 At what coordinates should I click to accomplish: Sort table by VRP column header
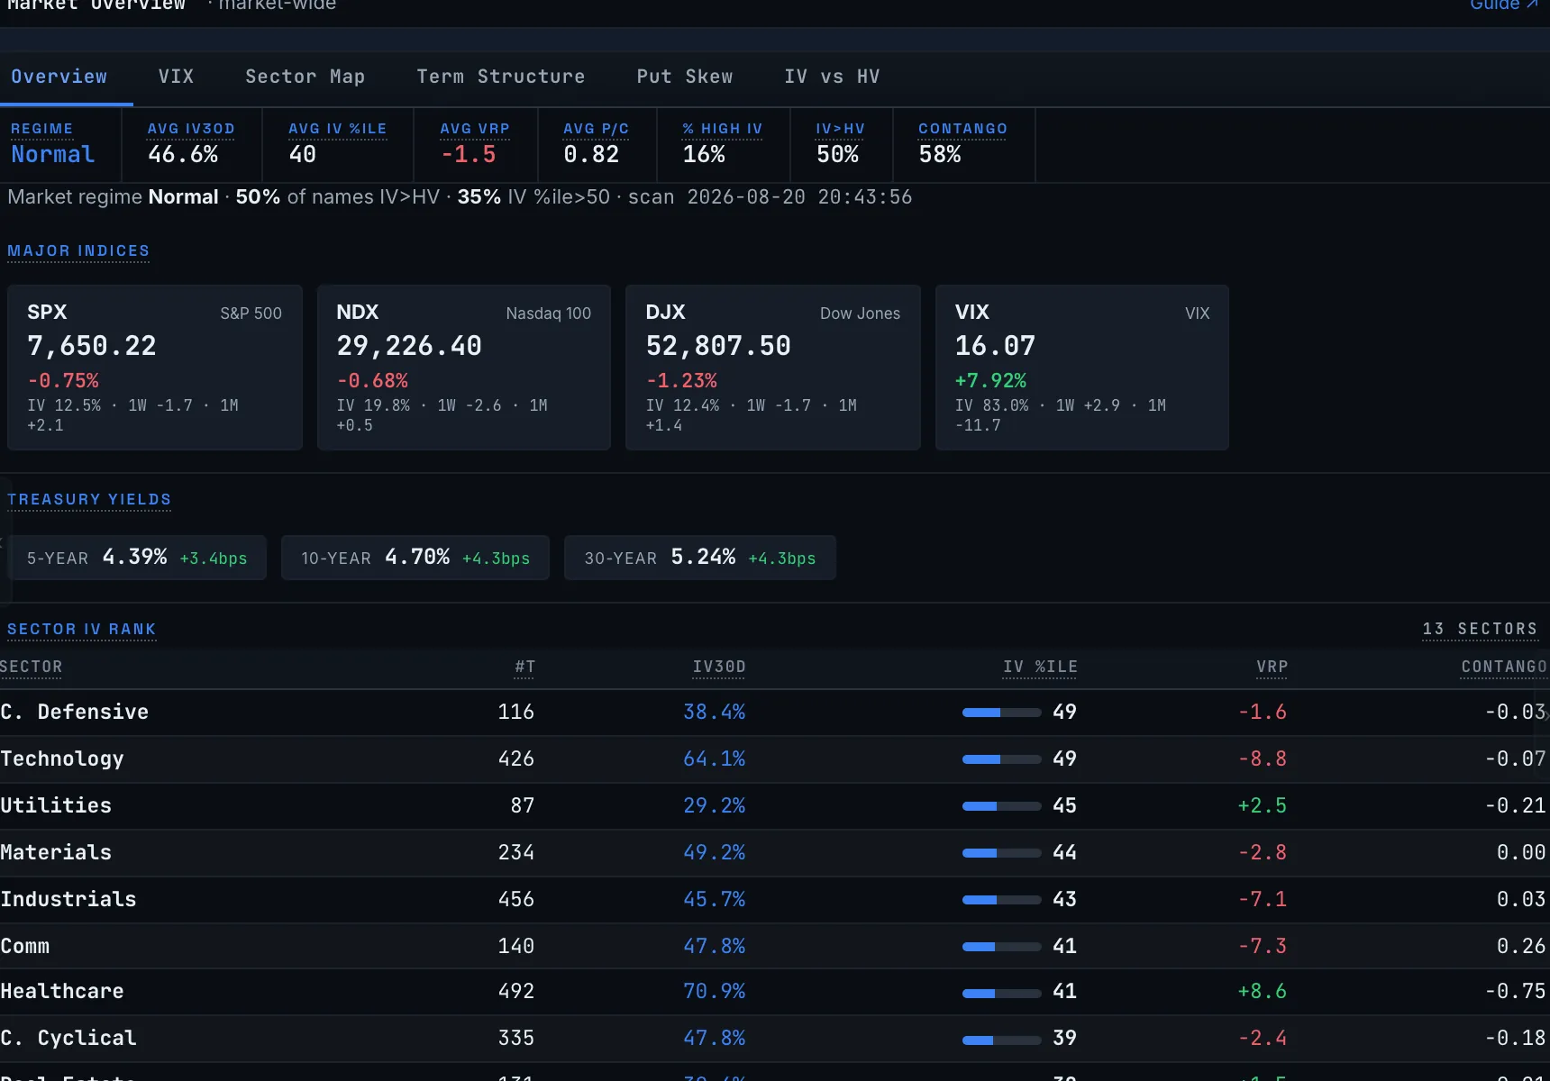click(1272, 667)
